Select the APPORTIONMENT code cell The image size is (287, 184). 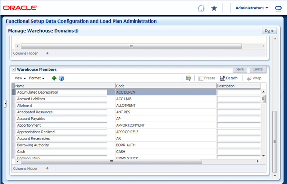pos(166,125)
